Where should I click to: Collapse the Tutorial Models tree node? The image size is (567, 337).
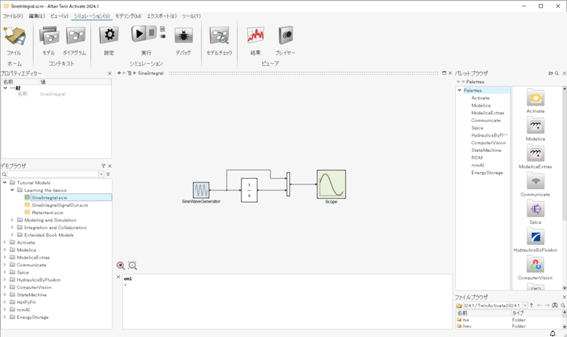click(5, 183)
